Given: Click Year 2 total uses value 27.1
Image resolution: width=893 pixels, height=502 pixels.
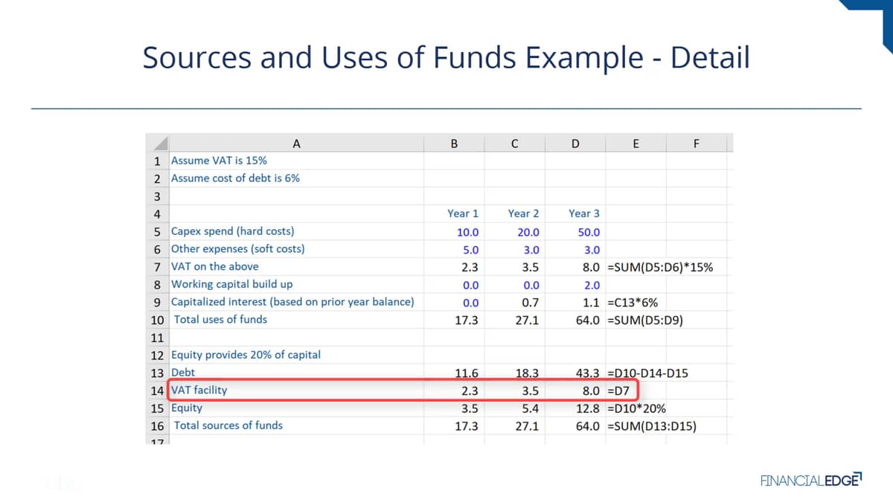Looking at the screenshot, I should (x=528, y=321).
